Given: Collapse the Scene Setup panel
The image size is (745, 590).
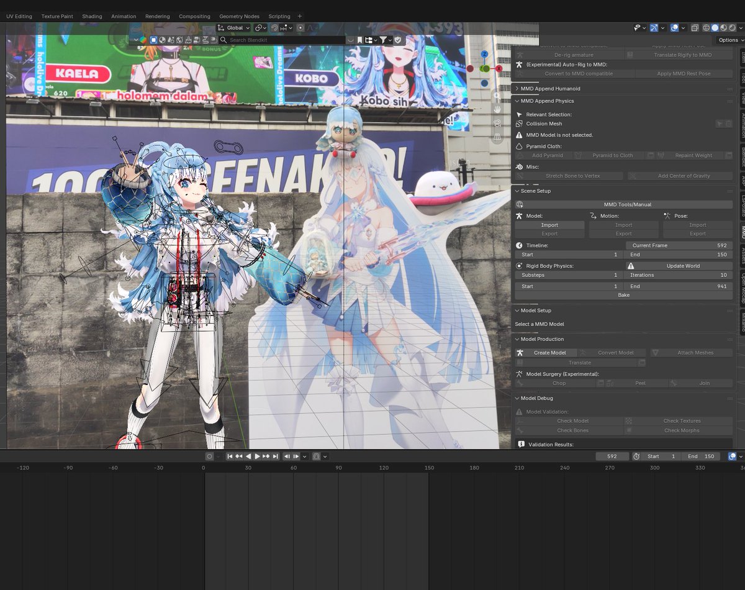Looking at the screenshot, I should 536,191.
